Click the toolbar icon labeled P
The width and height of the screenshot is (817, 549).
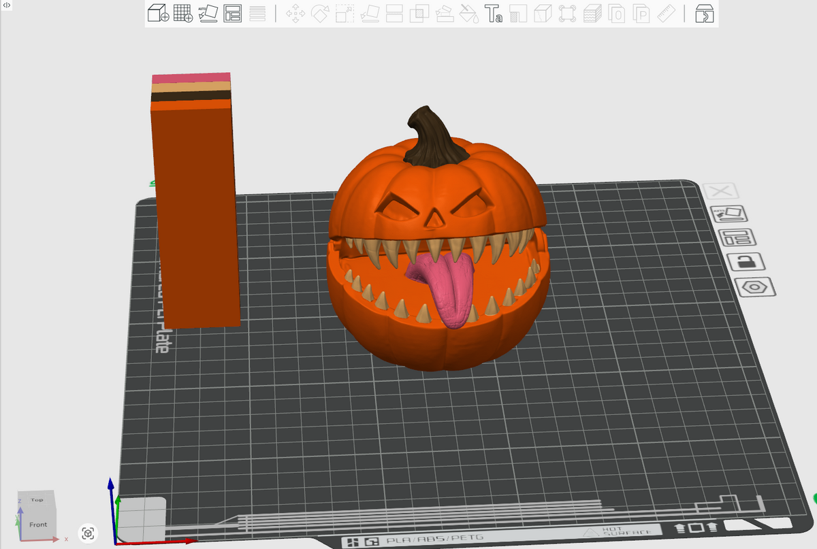[641, 14]
